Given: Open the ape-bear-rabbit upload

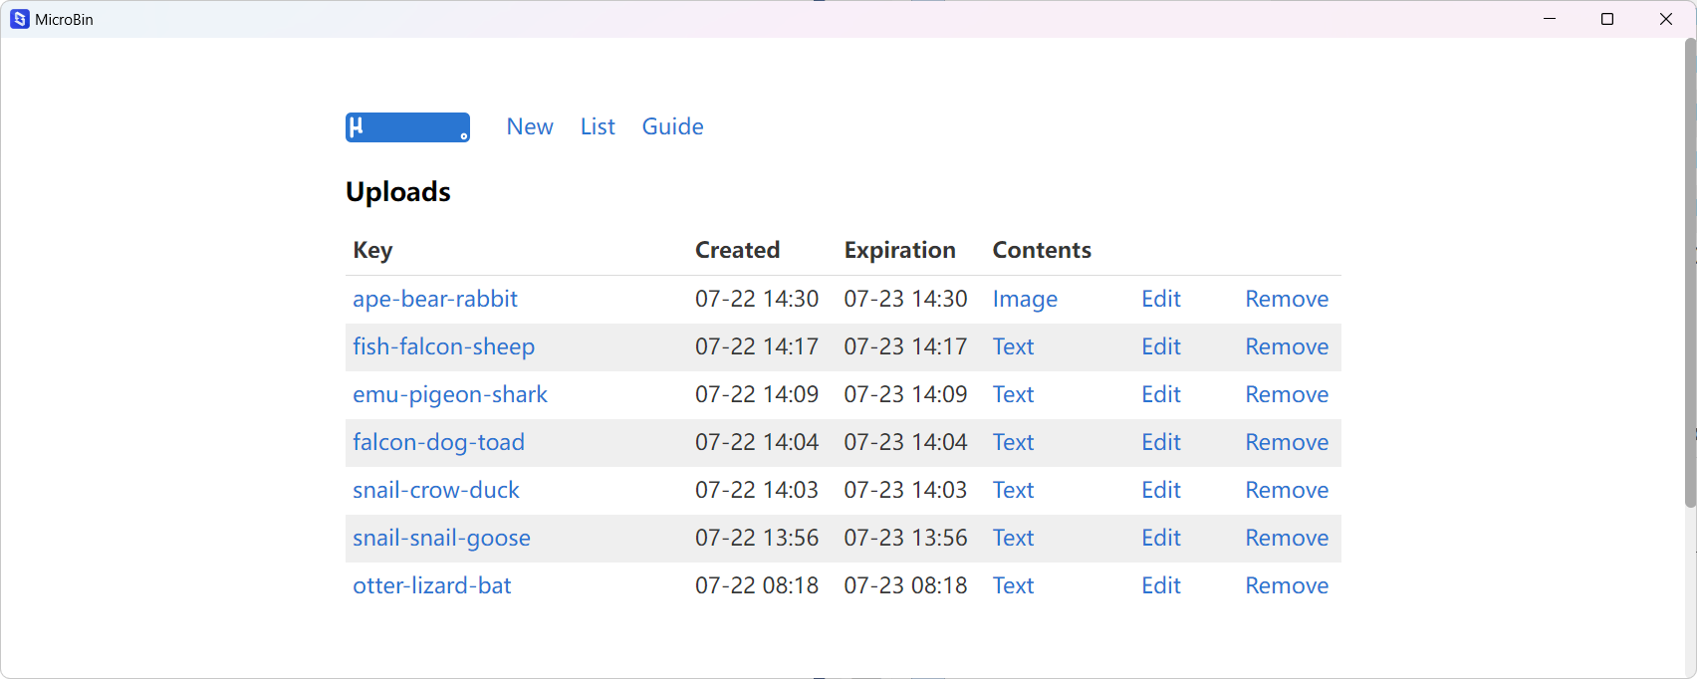Looking at the screenshot, I should 435,299.
